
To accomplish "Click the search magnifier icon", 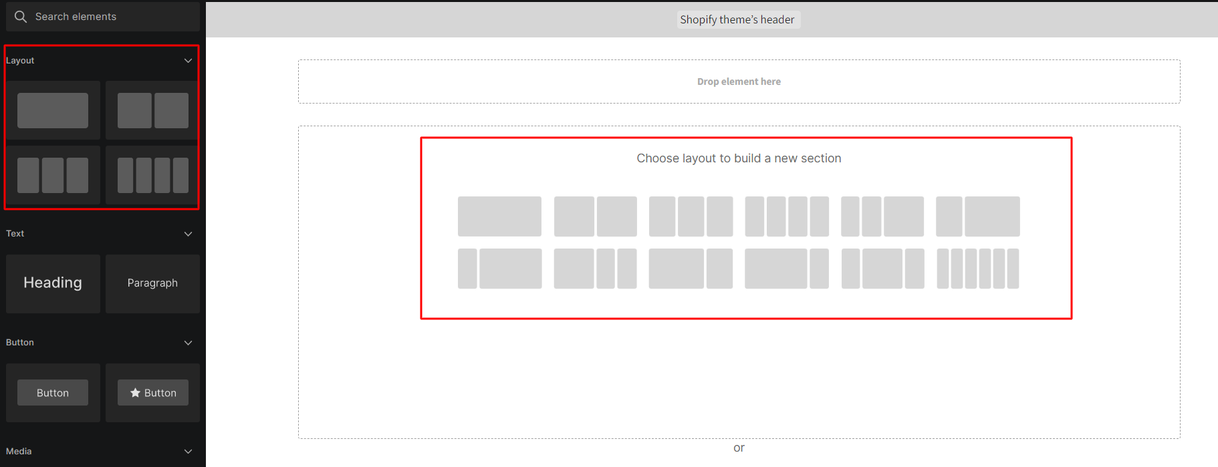I will (21, 17).
